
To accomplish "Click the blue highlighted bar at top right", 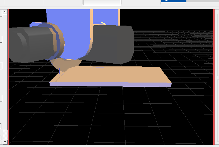I will click(173, 1).
